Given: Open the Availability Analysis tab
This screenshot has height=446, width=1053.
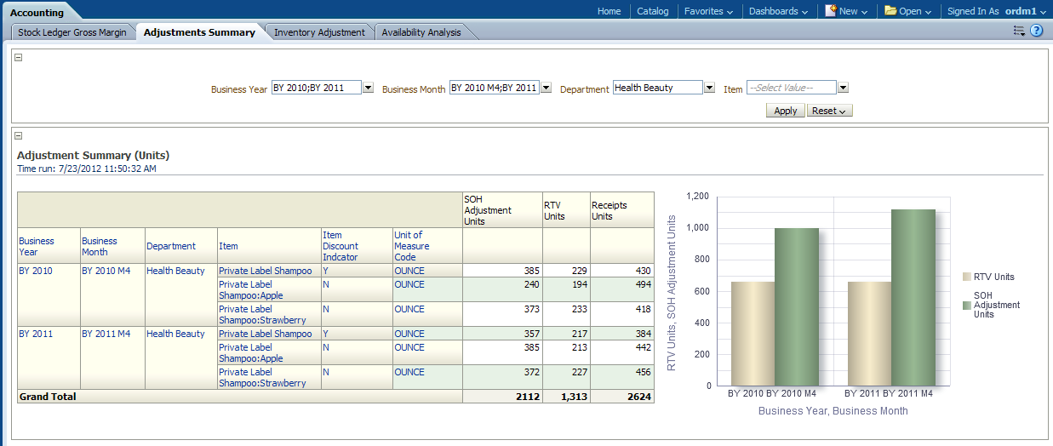Looking at the screenshot, I should tap(421, 32).
